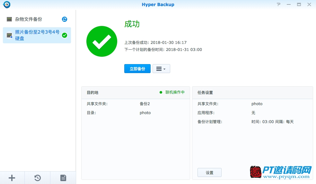Open the help question mark icon
Image resolution: width=316 pixels, height=184 pixels.
pos(278,4)
